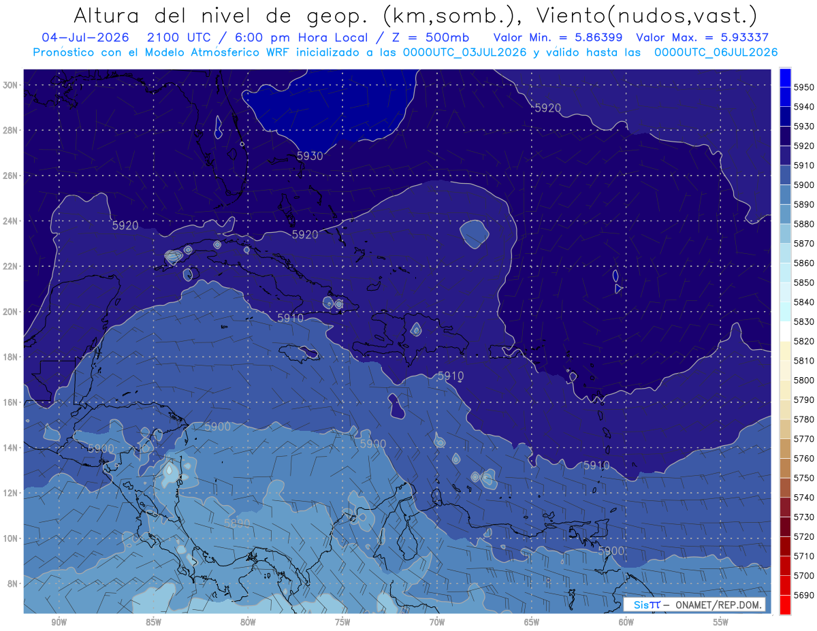Click the '5900' contour label near Trinidad

611,550
